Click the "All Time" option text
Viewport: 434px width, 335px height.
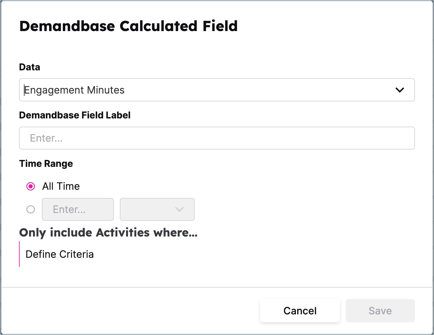click(x=61, y=186)
